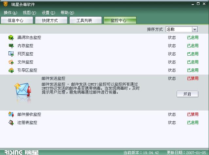The width and height of the screenshot is (209, 155).
Task: Click the 邮件发送监控 heading text
Action: coord(53,78)
